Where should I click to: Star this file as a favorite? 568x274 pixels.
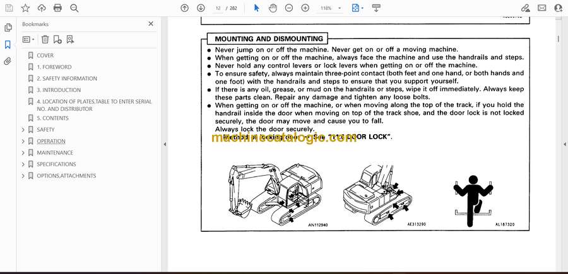(x=25, y=8)
